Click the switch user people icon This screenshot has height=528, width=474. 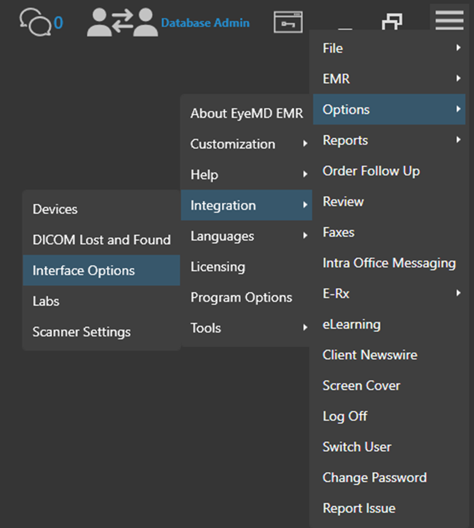coord(121,23)
